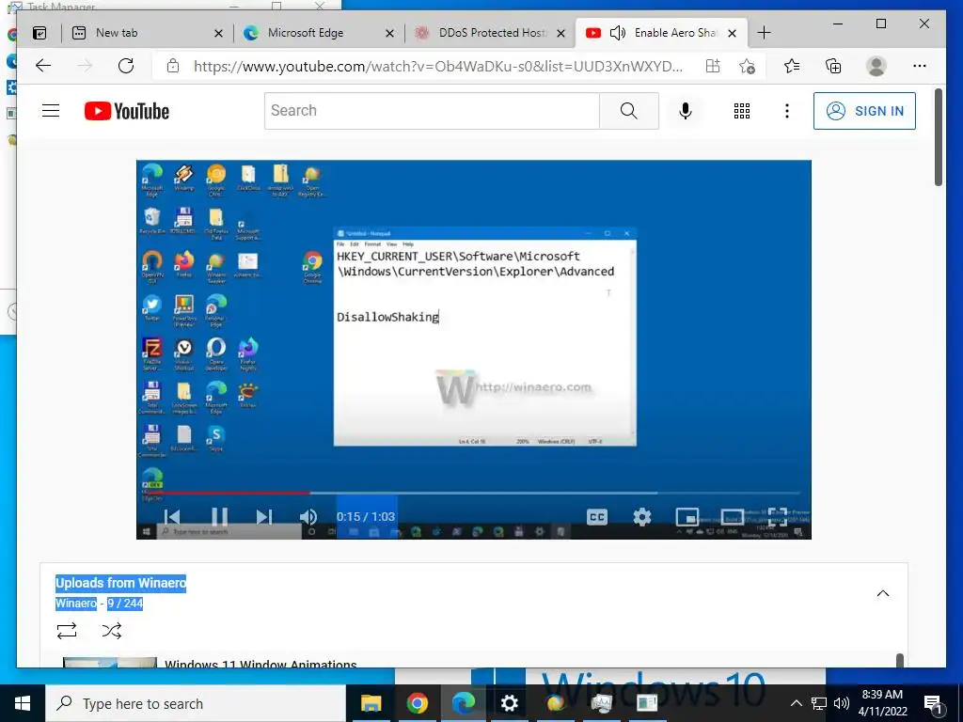Click the YouTube search magnifier button
The height and width of the screenshot is (722, 963).
click(629, 111)
